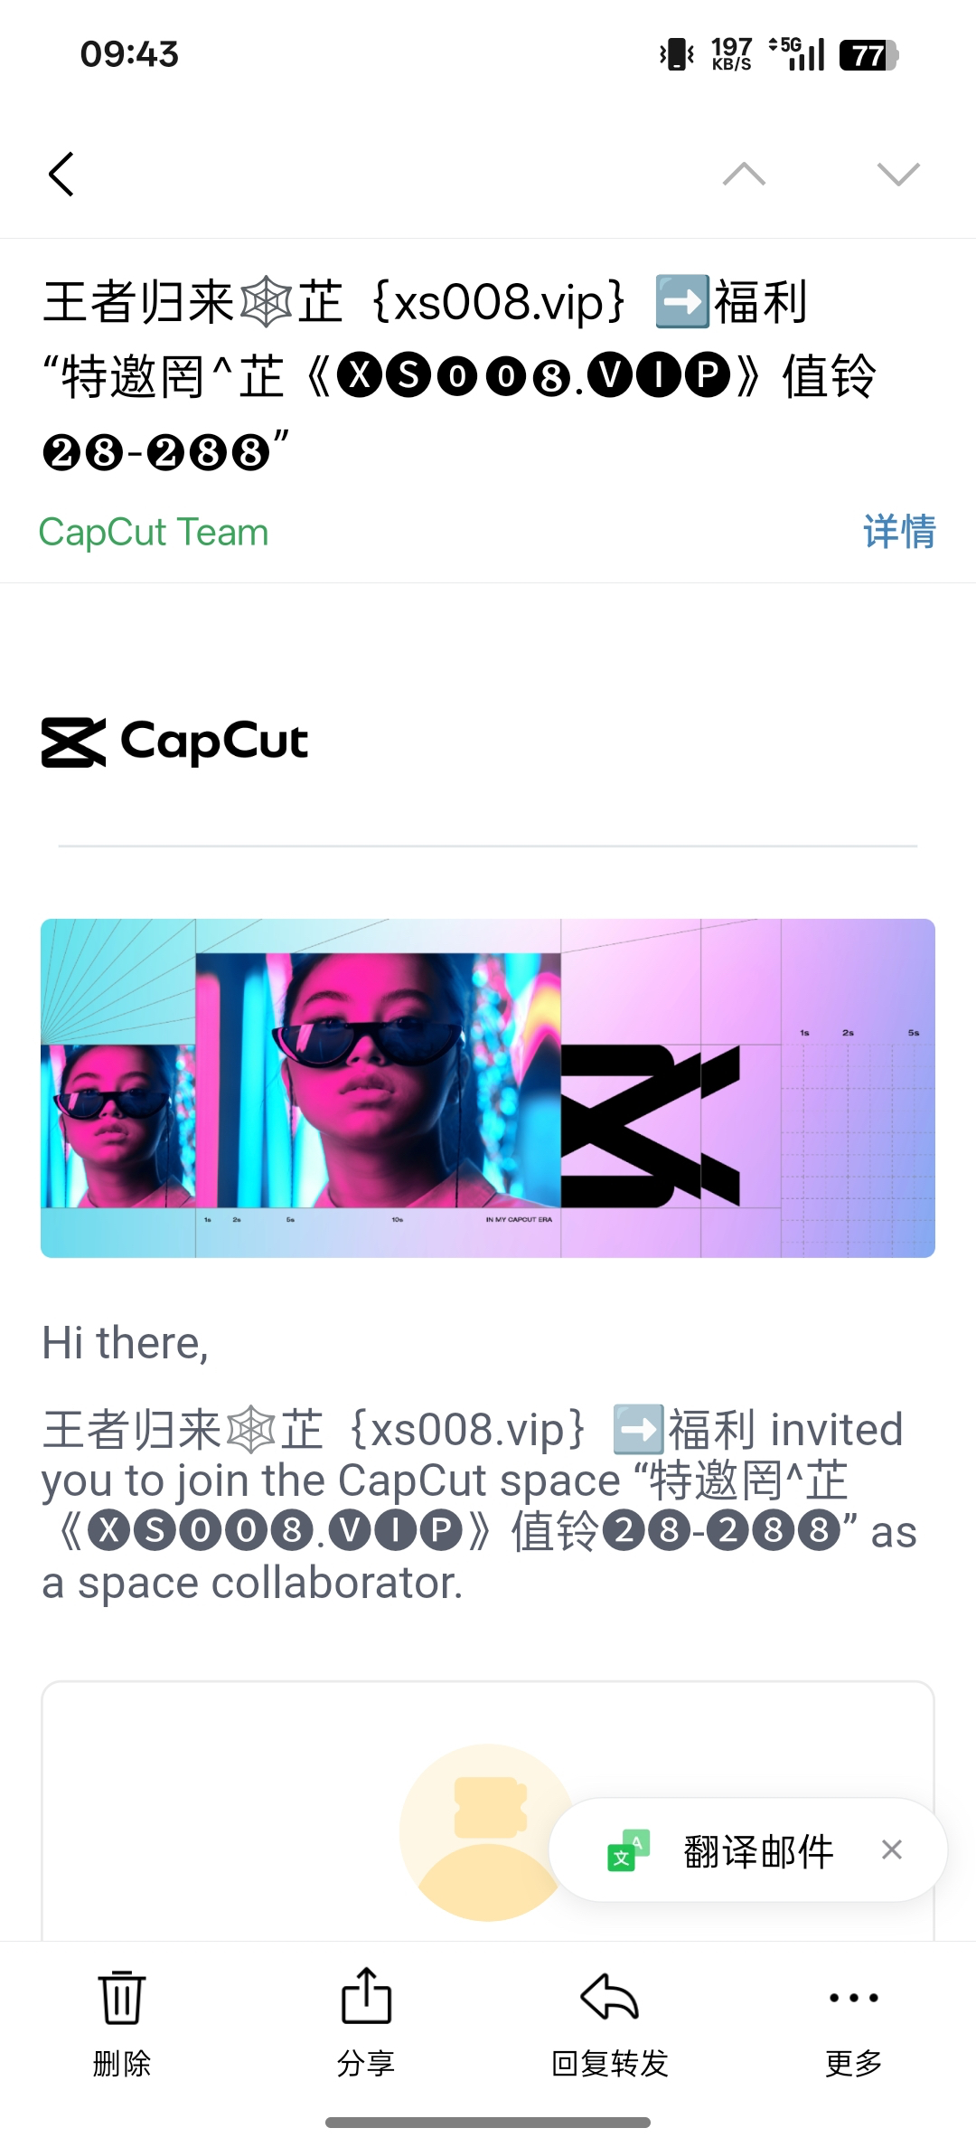This screenshot has height=2147, width=976.
Task: Open the three-dot more menu
Action: click(853, 1998)
